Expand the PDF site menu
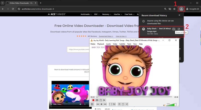 tap(97, 14)
